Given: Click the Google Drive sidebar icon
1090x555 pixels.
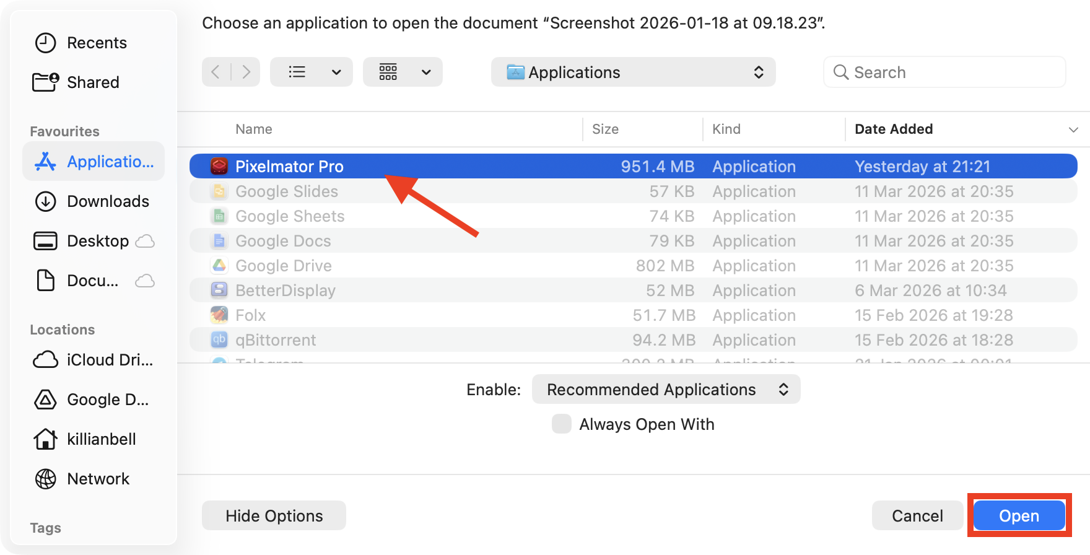Looking at the screenshot, I should (45, 400).
